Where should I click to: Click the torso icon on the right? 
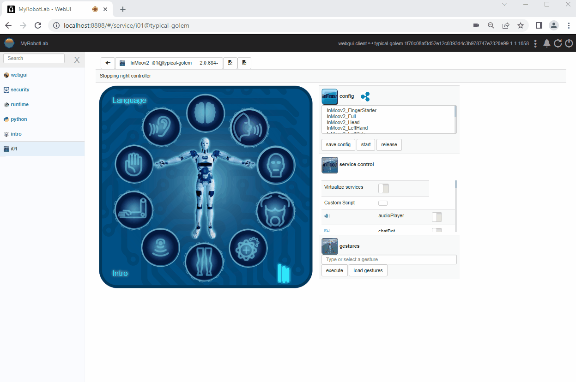coord(276,211)
